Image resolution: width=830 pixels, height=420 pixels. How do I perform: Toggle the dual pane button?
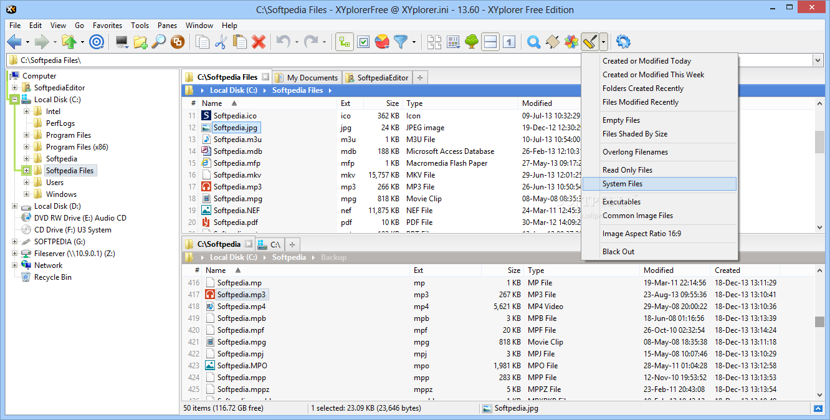pos(490,42)
